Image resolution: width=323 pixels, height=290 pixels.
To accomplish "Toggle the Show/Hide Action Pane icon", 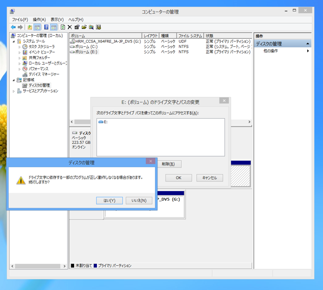I will click(x=54, y=27).
